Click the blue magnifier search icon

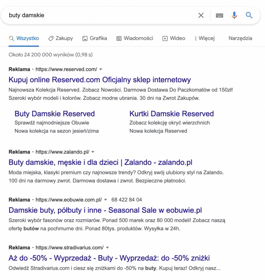pyautogui.click(x=249, y=15)
